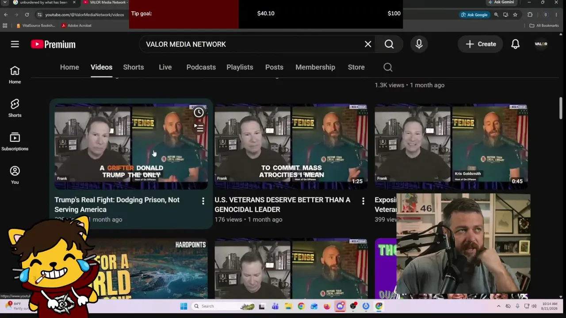This screenshot has width=566, height=318.
Task: Reload the YouTube page
Action: coord(27,15)
